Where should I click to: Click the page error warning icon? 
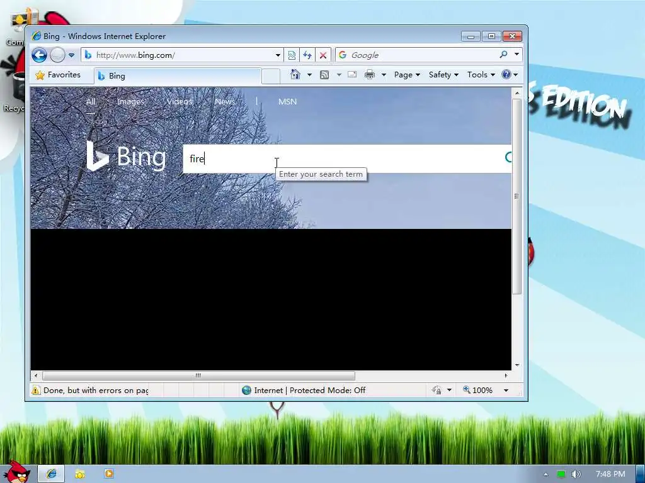[36, 390]
